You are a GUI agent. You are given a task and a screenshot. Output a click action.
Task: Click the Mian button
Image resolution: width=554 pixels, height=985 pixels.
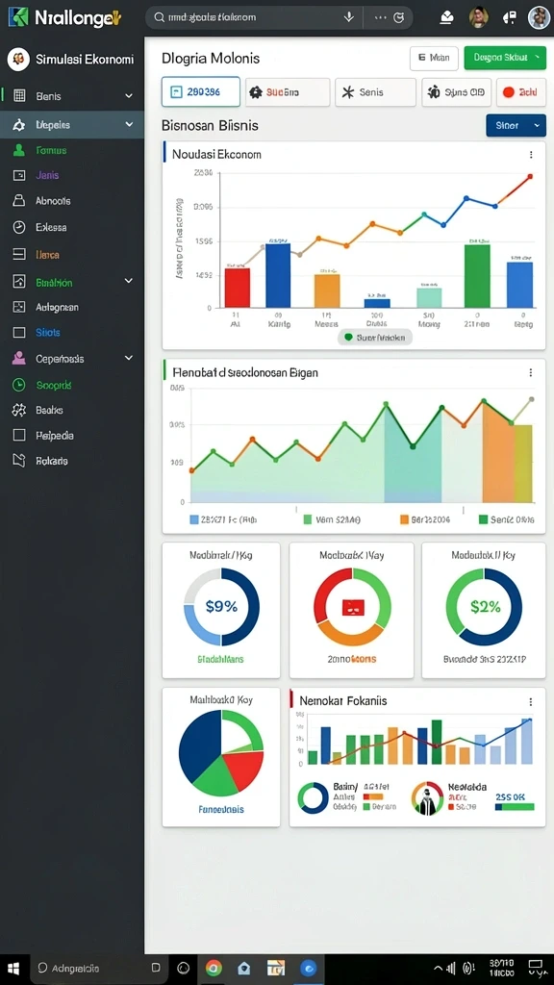coord(434,58)
